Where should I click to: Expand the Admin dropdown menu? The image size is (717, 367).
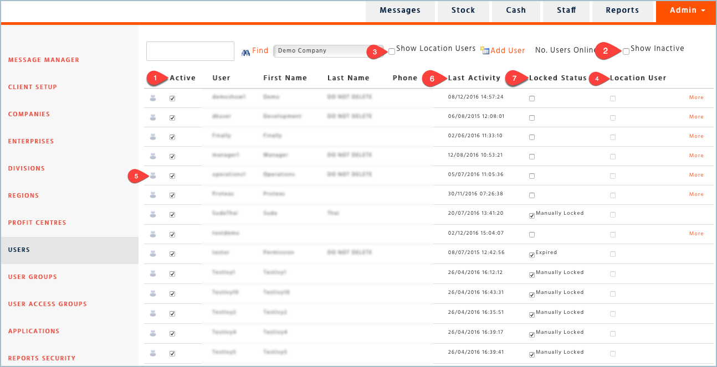click(687, 11)
